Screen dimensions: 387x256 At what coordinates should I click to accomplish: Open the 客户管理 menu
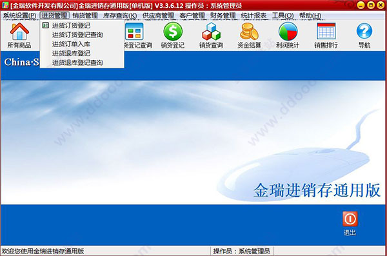click(x=192, y=15)
